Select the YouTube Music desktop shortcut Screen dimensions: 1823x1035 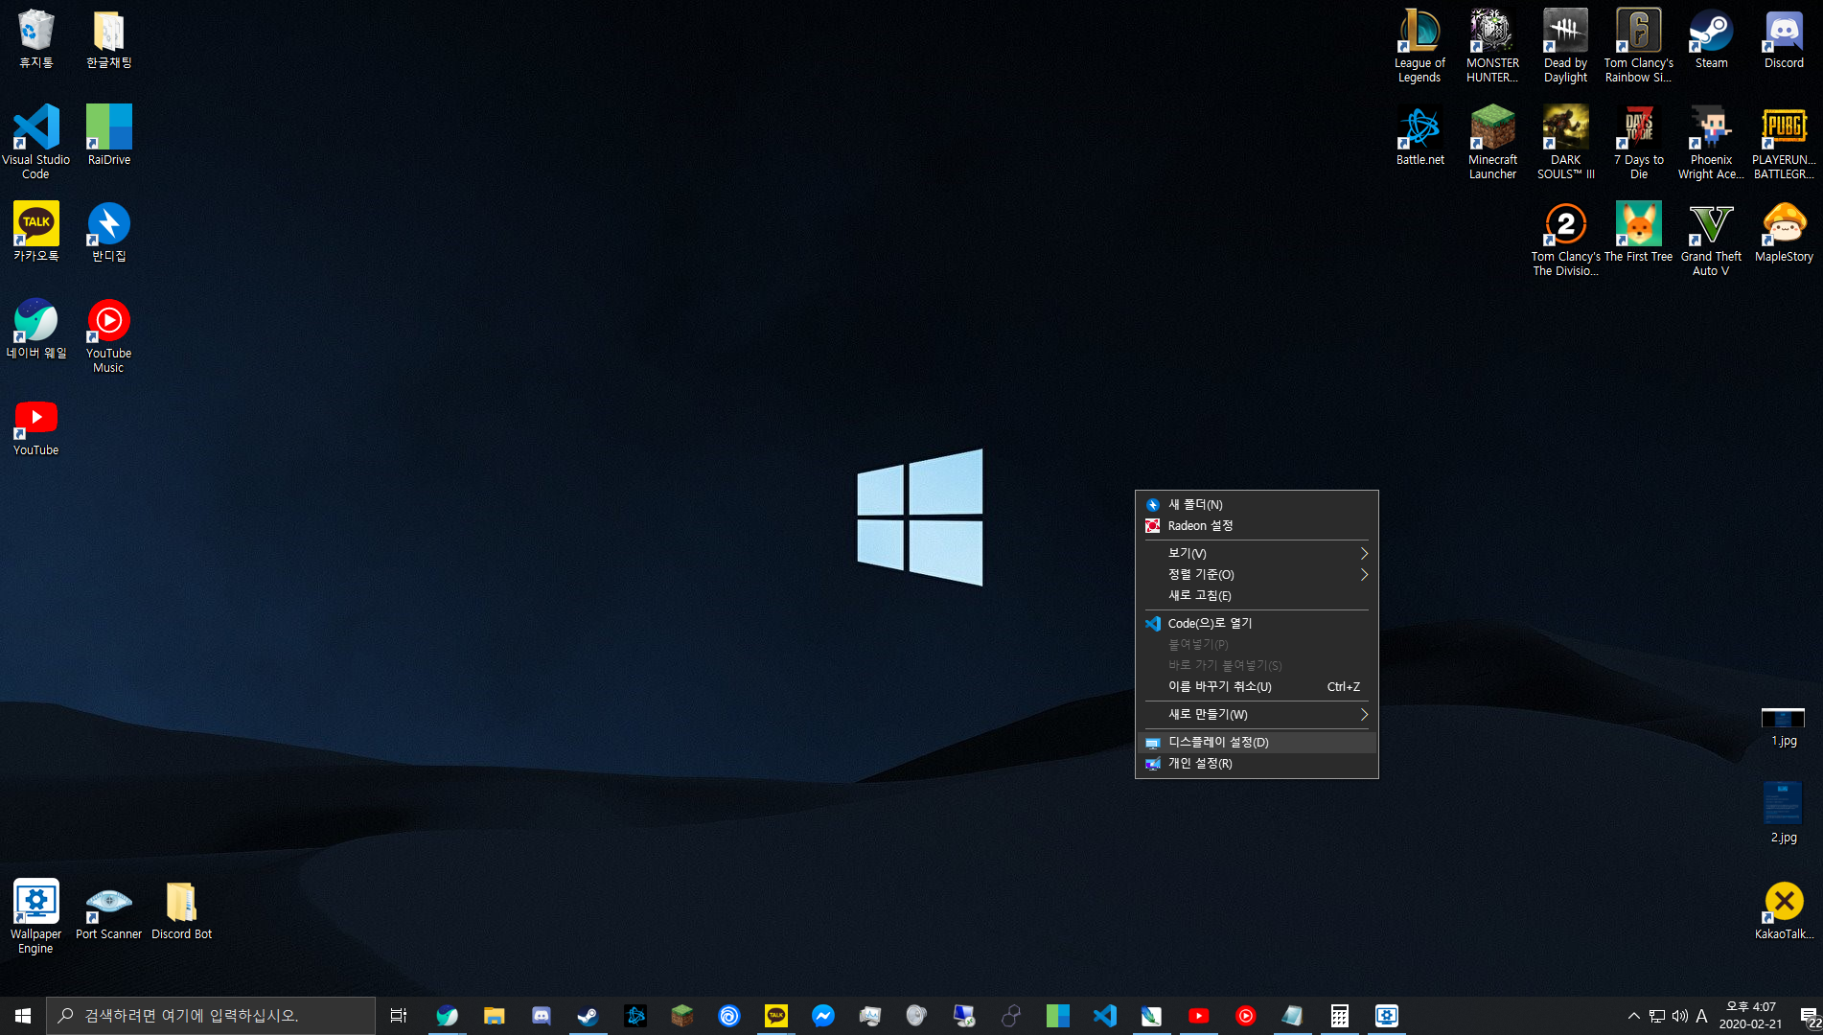coord(109,335)
